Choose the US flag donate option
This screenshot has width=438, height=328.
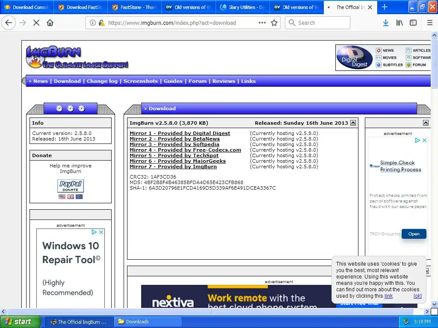click(x=62, y=196)
